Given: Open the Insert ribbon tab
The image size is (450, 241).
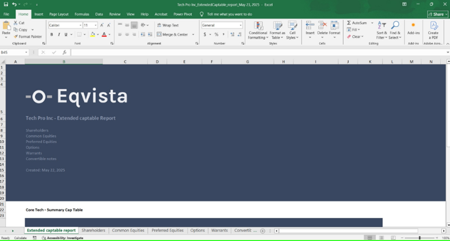Looking at the screenshot, I should [x=39, y=14].
